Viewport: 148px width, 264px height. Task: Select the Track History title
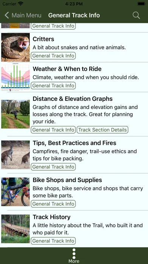pos(51,217)
